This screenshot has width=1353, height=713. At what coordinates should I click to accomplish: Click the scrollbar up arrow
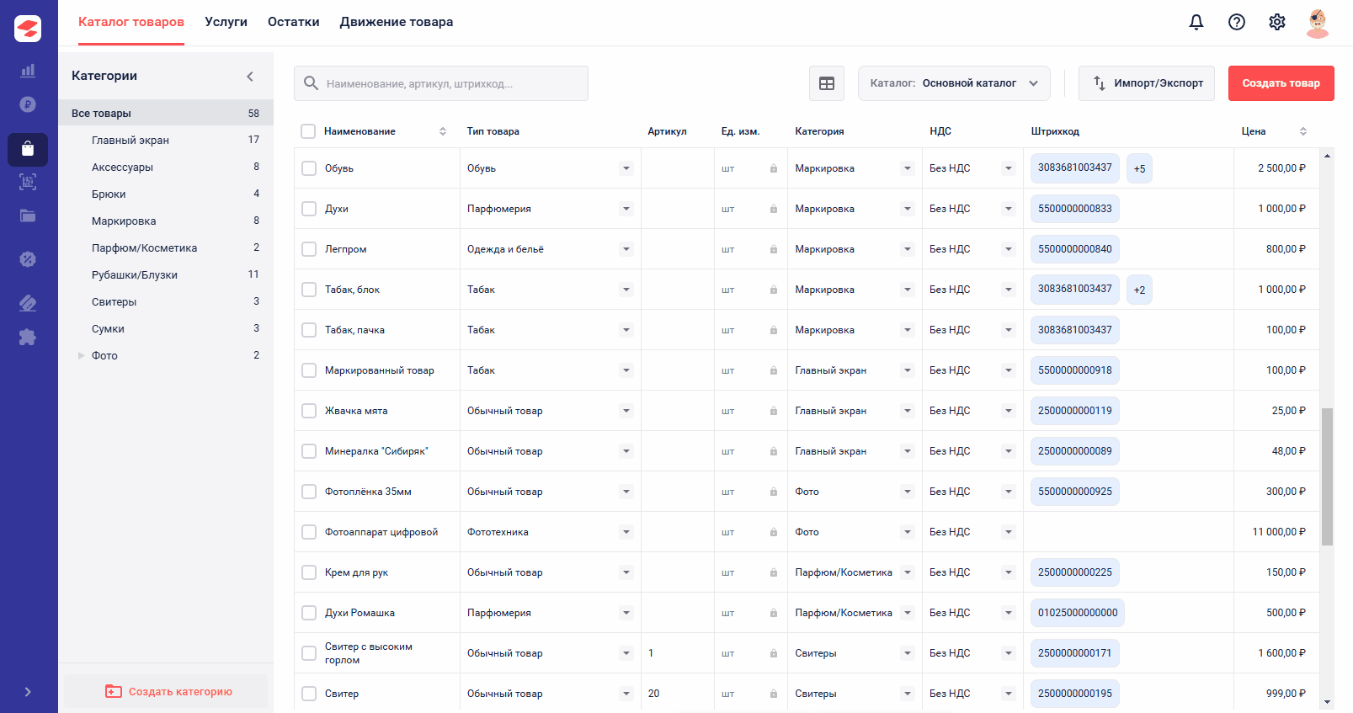(x=1327, y=156)
